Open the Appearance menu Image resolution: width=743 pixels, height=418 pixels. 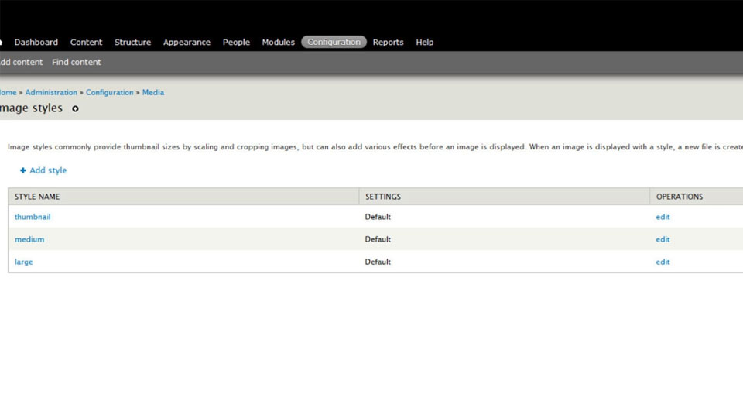coord(187,42)
